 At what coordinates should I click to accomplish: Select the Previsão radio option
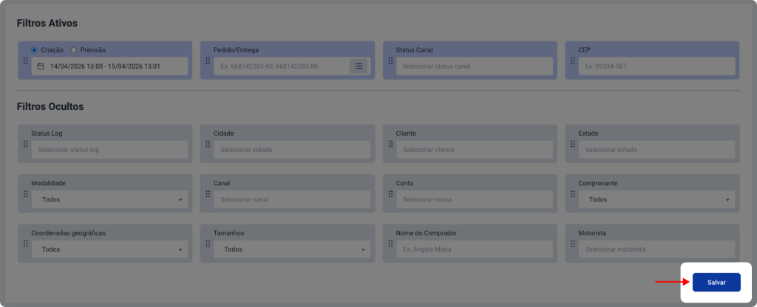coord(74,50)
